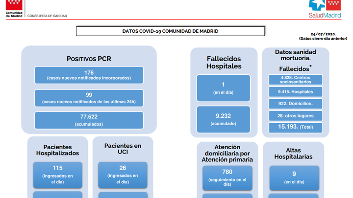The height and width of the screenshot is (198, 353).
Task: Click the 26 ingresados UCI box
Action: 123,175
